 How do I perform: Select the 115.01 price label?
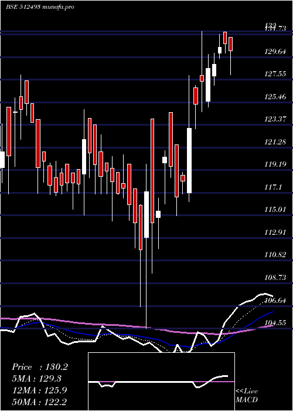pyautogui.click(x=275, y=210)
